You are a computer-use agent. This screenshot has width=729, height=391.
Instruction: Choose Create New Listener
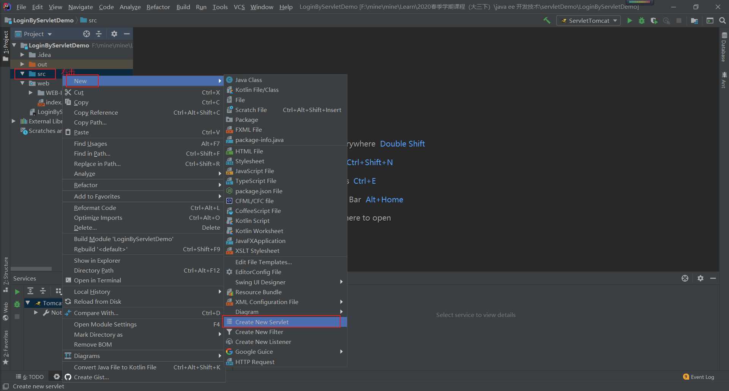[286, 342]
